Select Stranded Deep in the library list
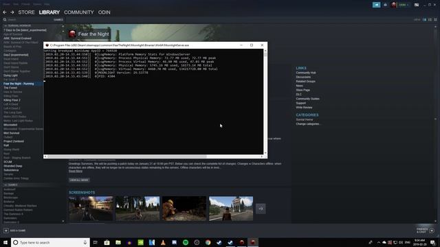 [x=12, y=166]
